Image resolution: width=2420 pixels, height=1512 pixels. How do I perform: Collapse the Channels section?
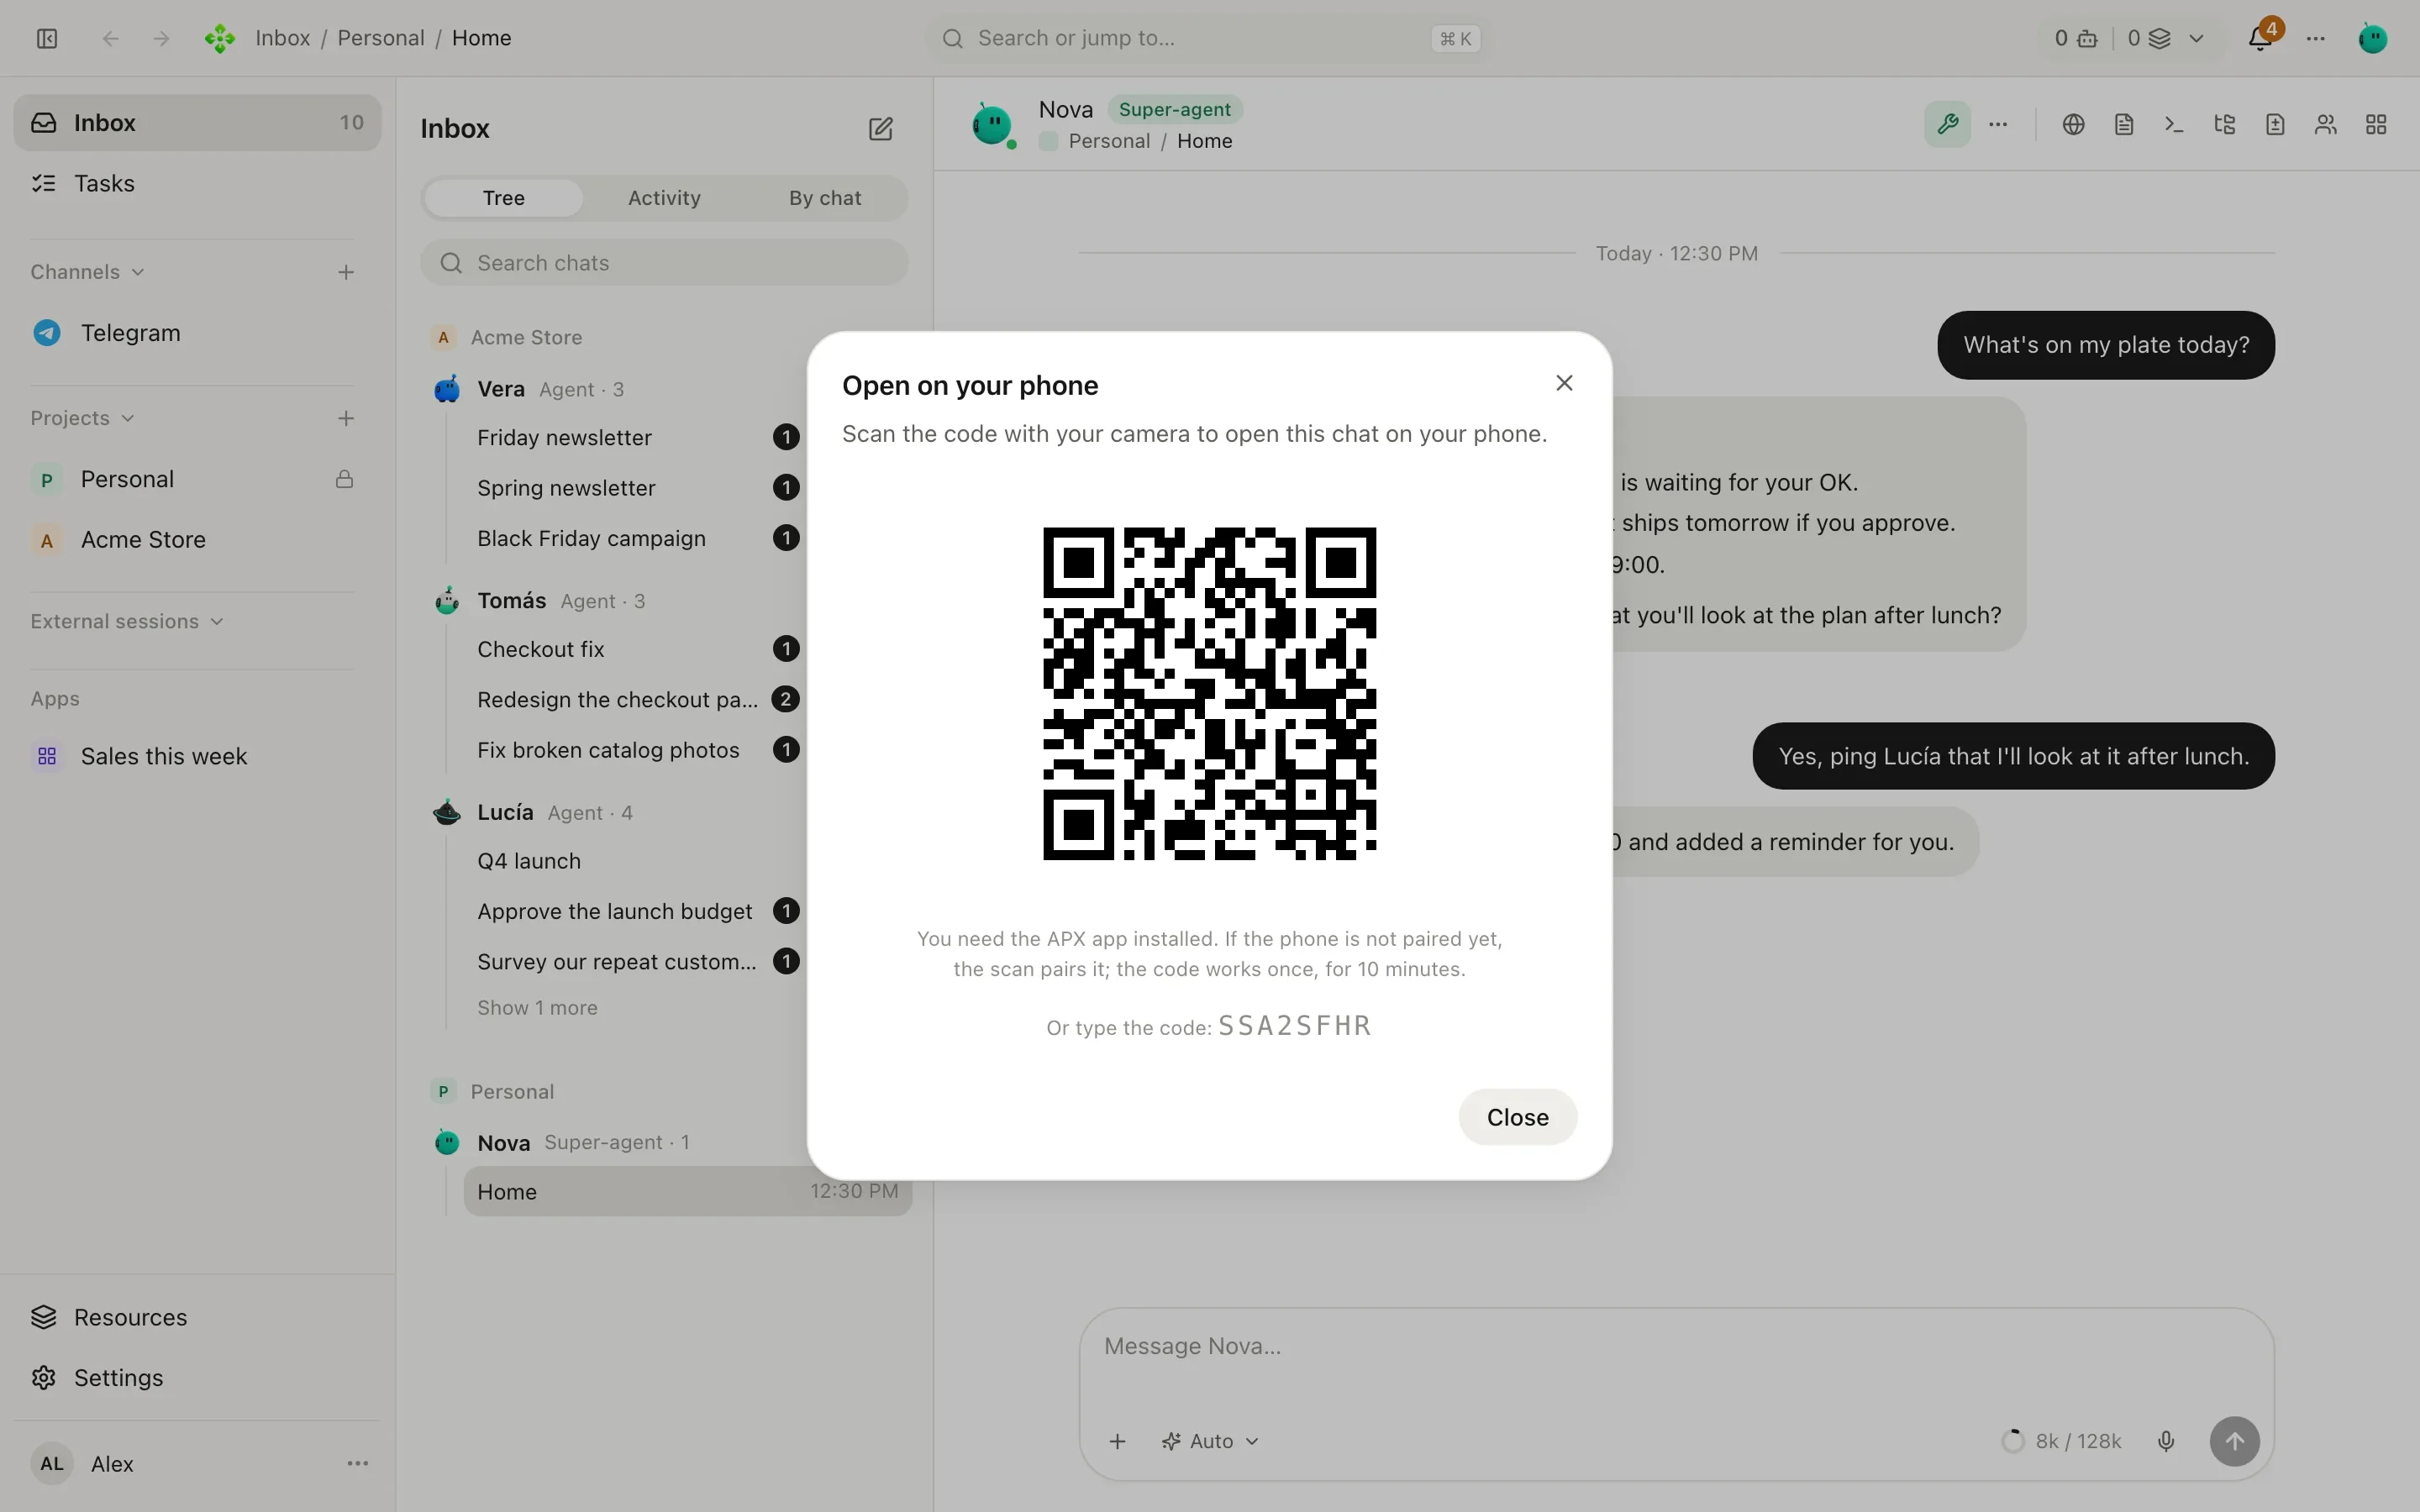(x=88, y=272)
